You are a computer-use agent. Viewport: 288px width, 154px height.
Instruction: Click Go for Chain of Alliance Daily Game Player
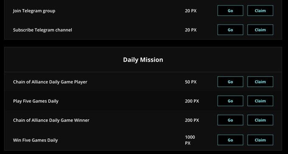(230, 82)
